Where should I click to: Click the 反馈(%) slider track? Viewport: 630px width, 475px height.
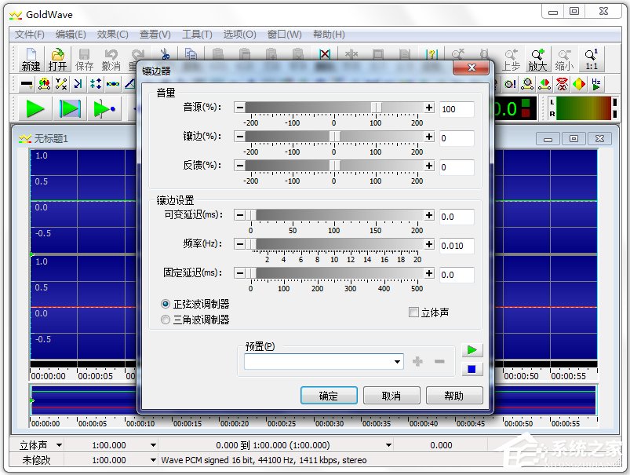tap(334, 166)
